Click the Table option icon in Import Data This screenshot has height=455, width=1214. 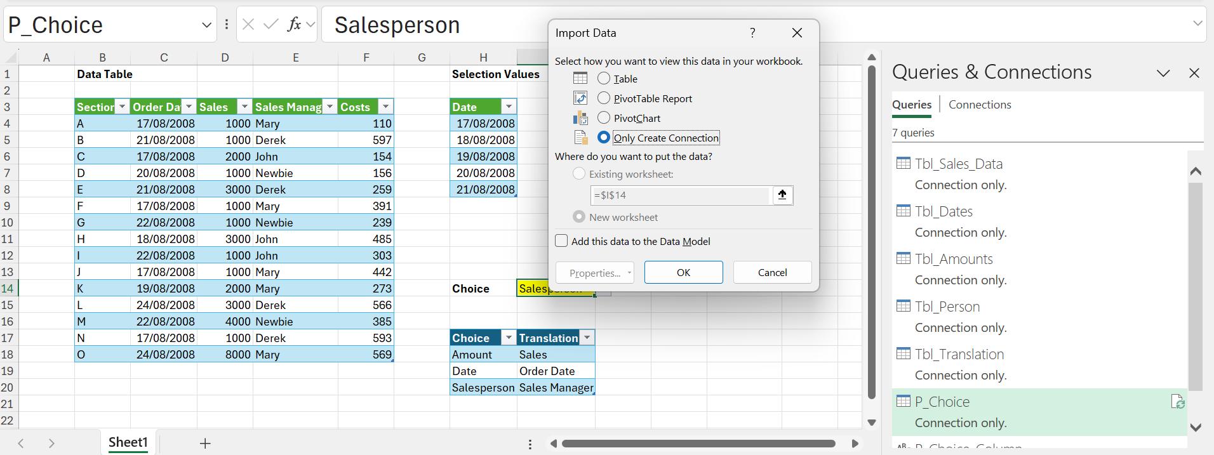click(x=580, y=79)
